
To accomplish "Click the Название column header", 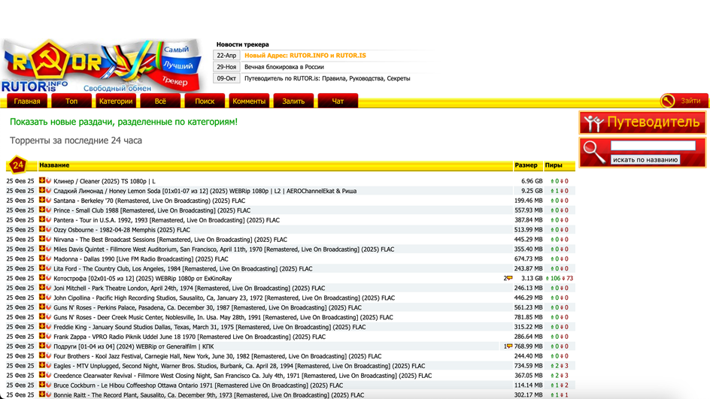I will [54, 165].
